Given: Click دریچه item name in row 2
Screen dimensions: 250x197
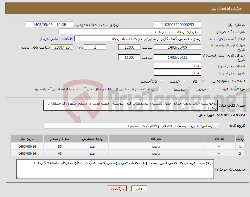Looking at the screenshot, I should 156,153.
